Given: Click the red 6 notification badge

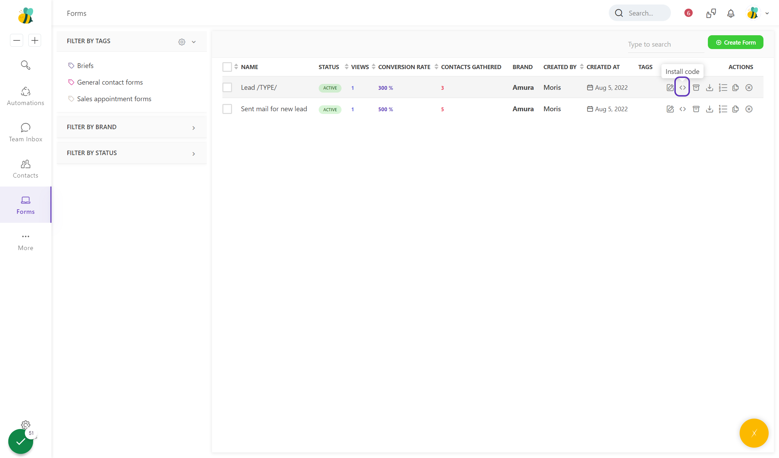Looking at the screenshot, I should 688,13.
